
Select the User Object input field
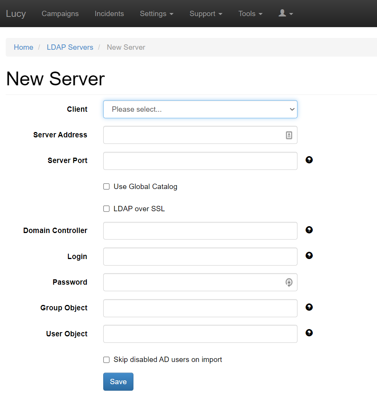click(200, 334)
